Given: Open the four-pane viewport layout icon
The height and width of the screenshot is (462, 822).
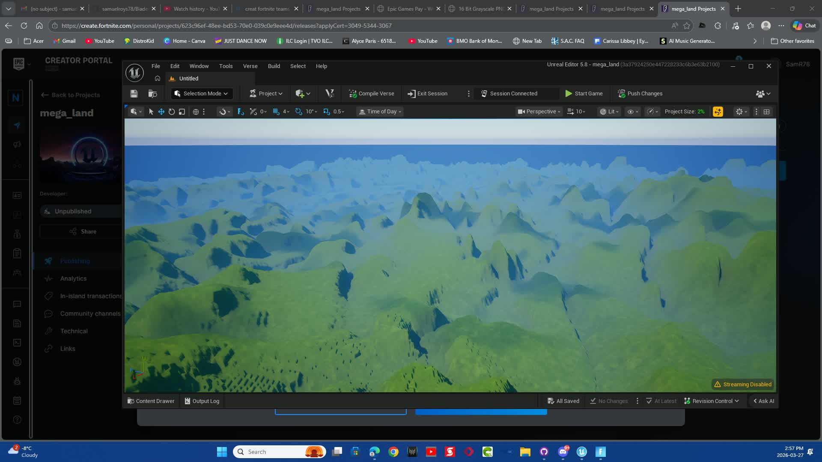Looking at the screenshot, I should pyautogui.click(x=767, y=112).
